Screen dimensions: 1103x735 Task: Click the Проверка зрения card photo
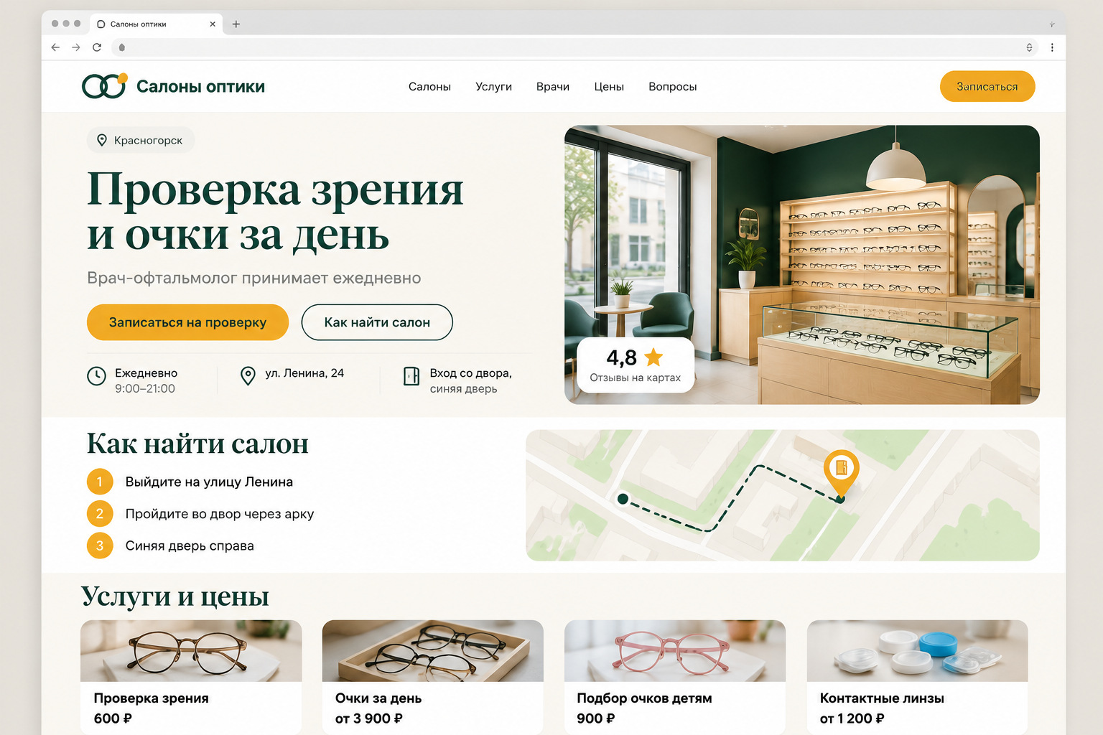tap(191, 651)
